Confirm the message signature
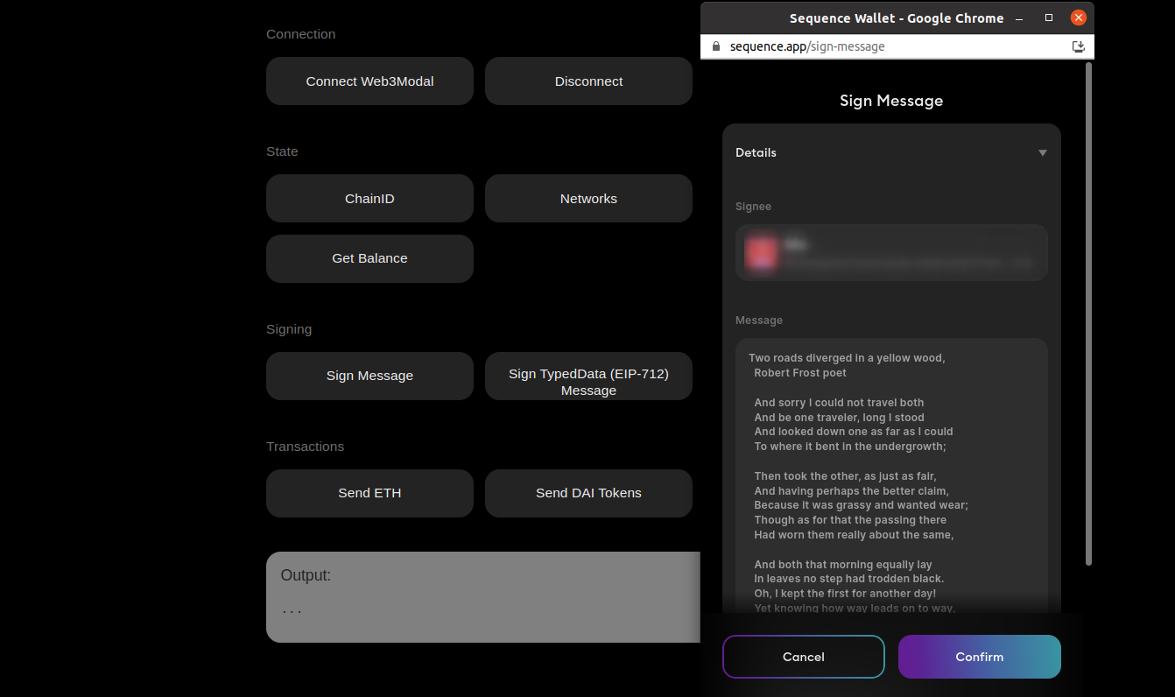 [980, 657]
